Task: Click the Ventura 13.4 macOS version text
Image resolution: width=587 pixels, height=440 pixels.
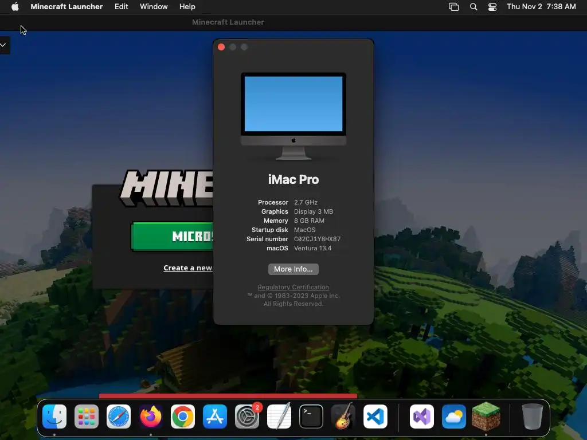Action: point(312,248)
